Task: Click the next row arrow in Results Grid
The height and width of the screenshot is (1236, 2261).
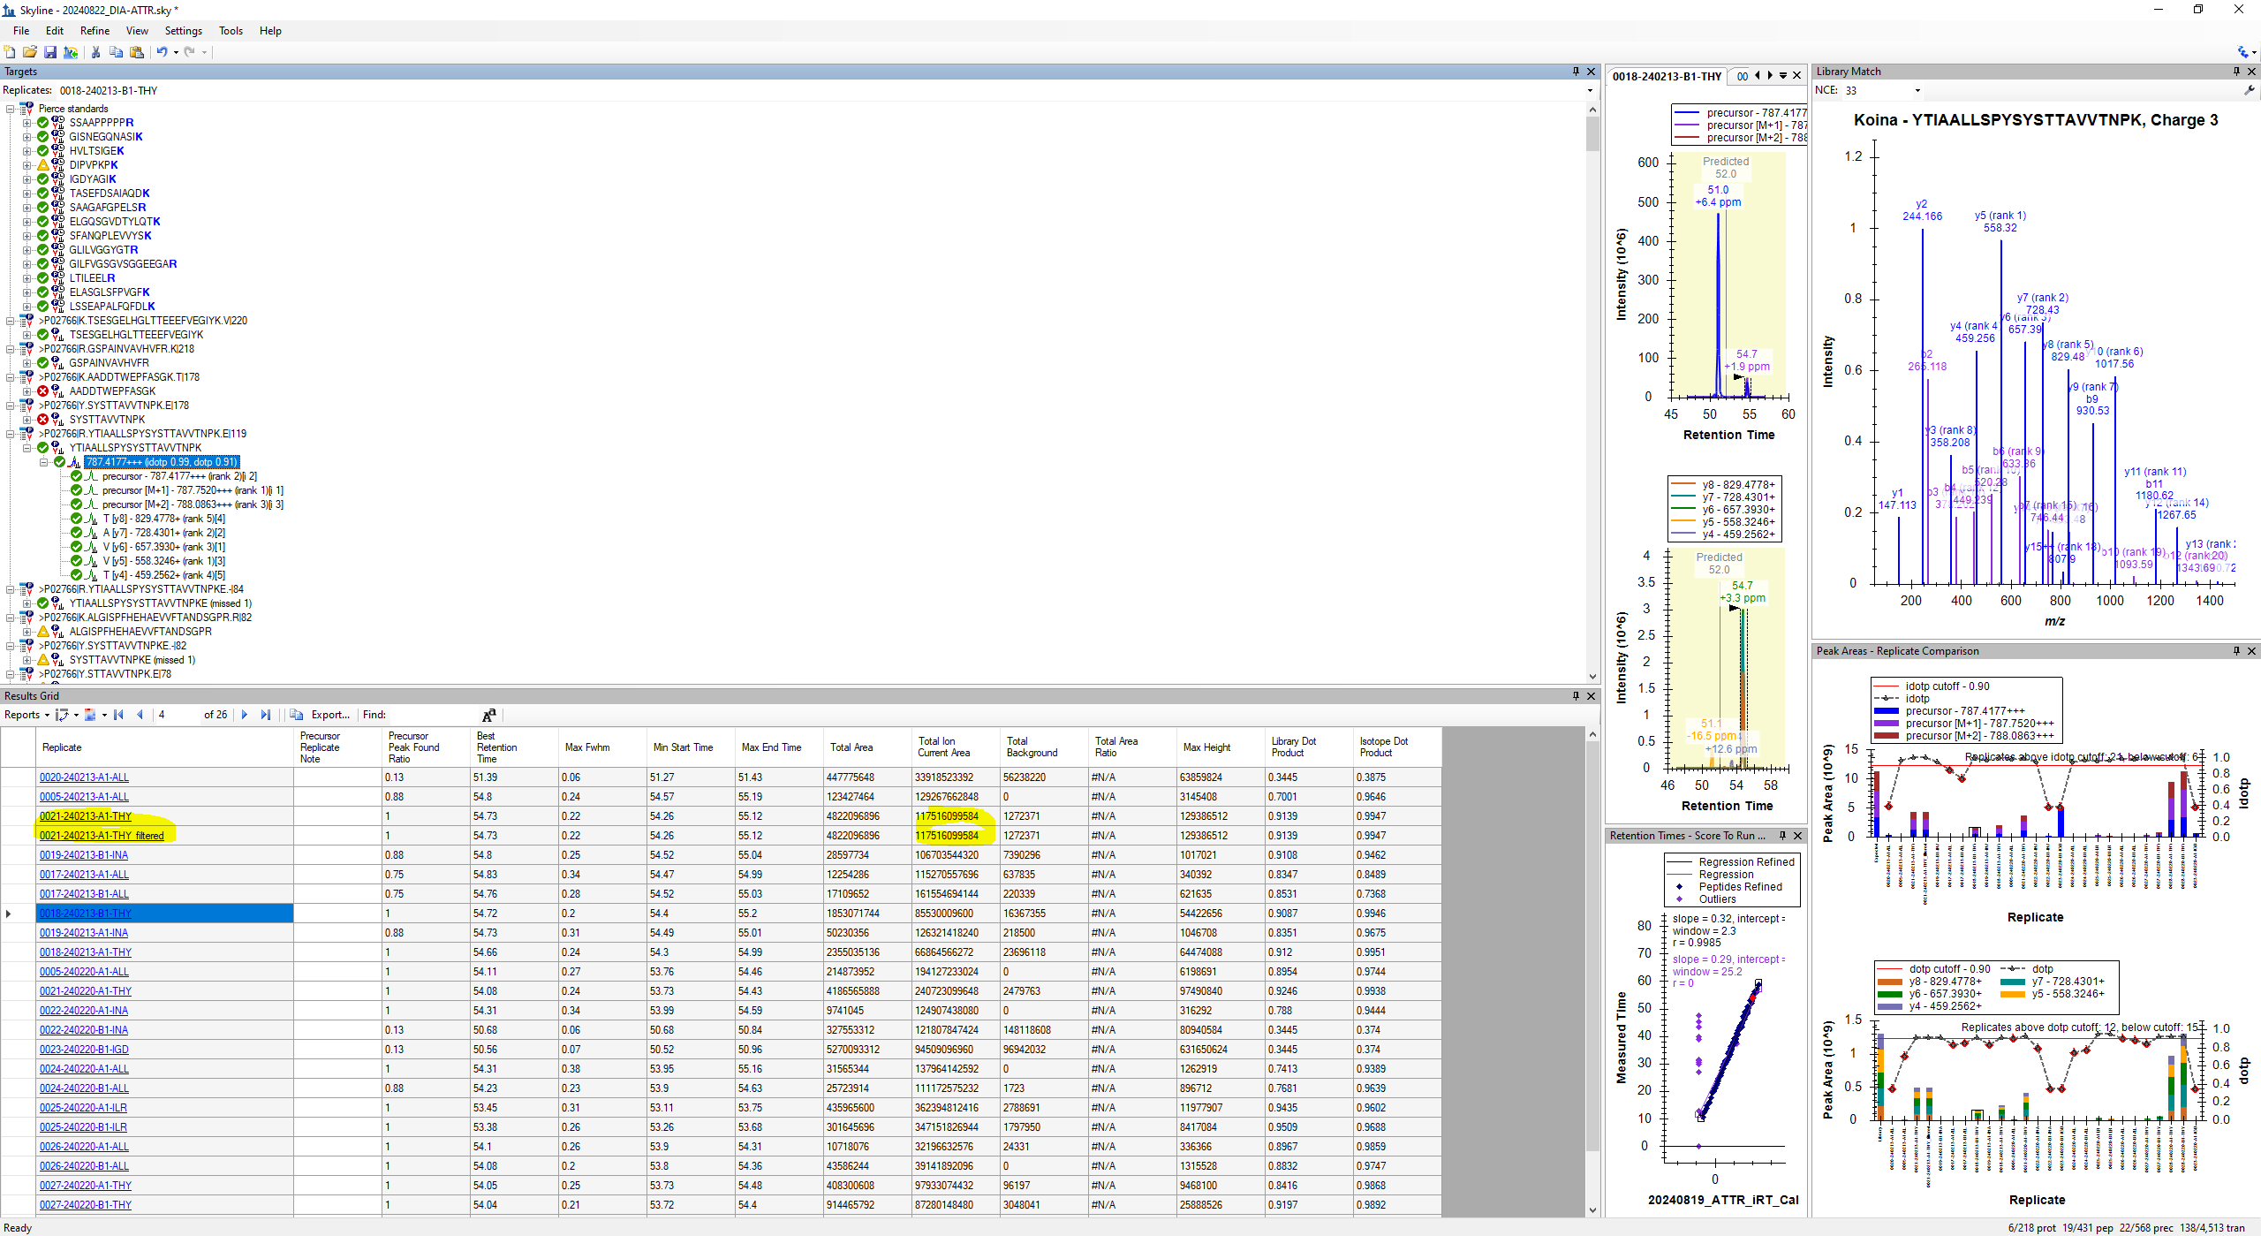Action: (x=245, y=715)
